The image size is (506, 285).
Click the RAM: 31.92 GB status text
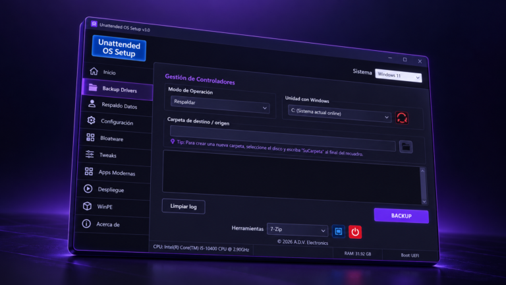point(358,253)
